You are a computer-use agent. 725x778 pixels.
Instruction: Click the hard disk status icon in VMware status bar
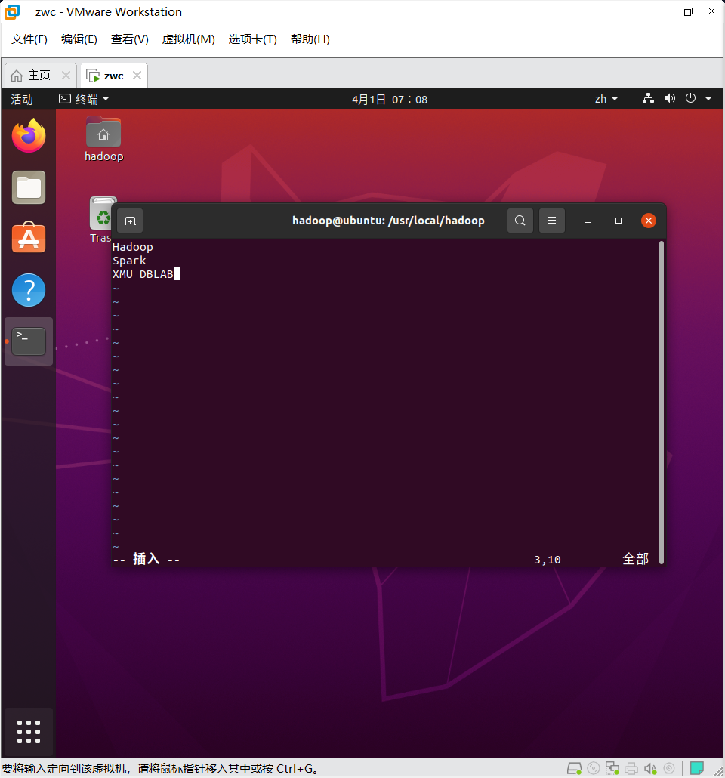574,769
